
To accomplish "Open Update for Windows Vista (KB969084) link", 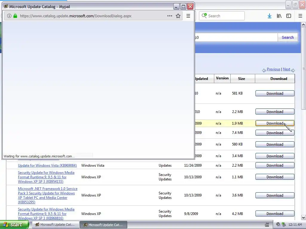I will [x=47, y=165].
